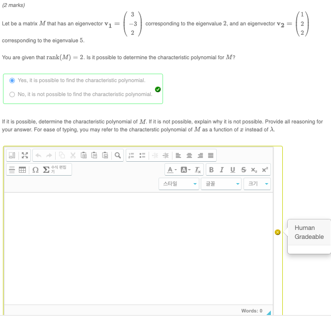Open the 크기 size dropdown
Image resolution: width=331 pixels, height=316 pixels.
click(x=257, y=184)
